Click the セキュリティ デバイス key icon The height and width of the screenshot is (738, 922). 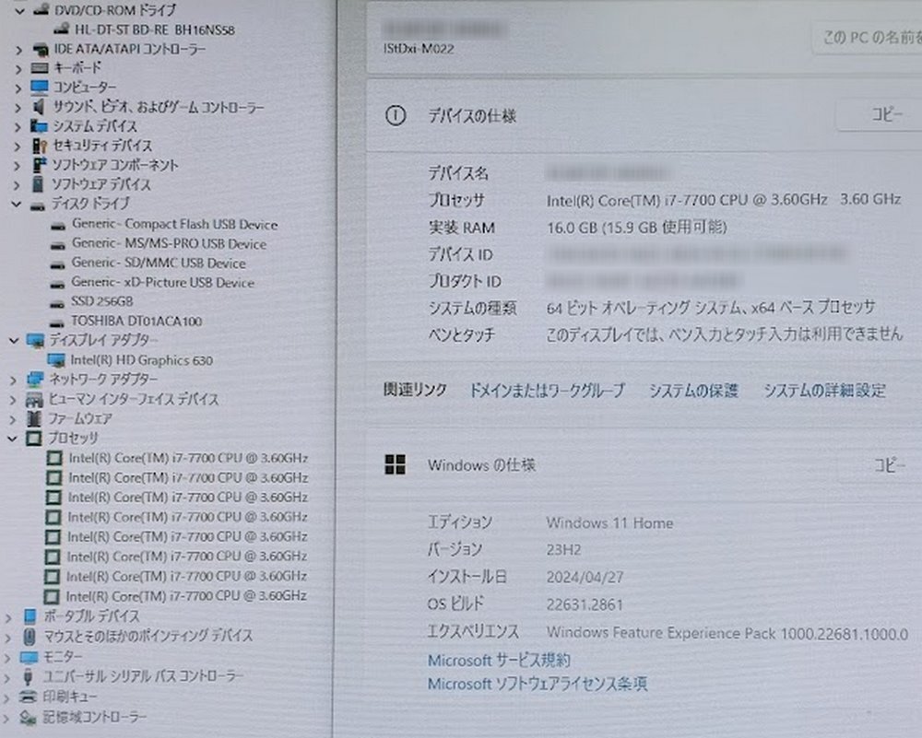pos(39,146)
